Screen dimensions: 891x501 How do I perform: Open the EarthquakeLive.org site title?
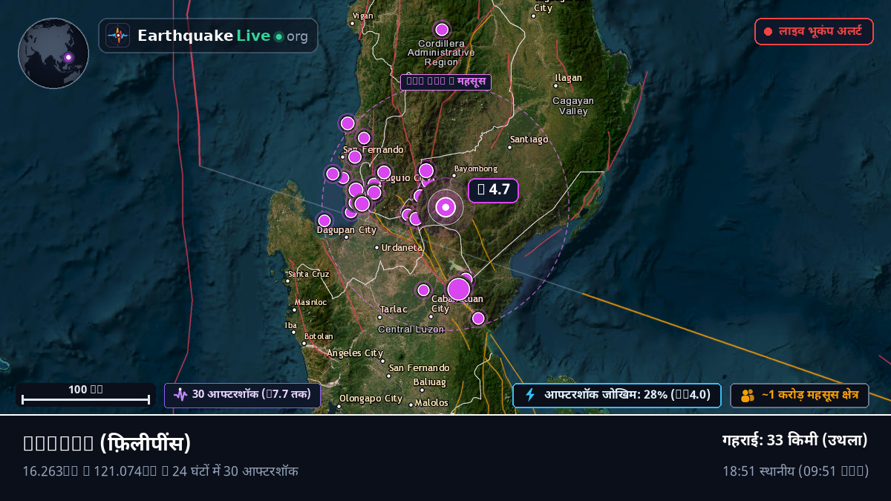click(x=223, y=36)
